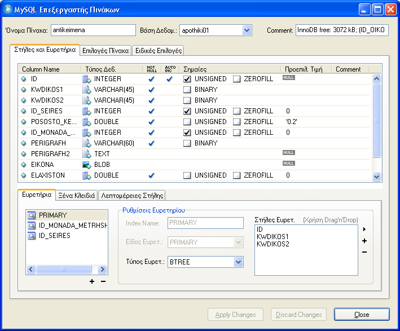This screenshot has height=331, width=400.
Task: Toggle UNSIGNED checkbox for POSOSTO_KE row
Action: [187, 122]
